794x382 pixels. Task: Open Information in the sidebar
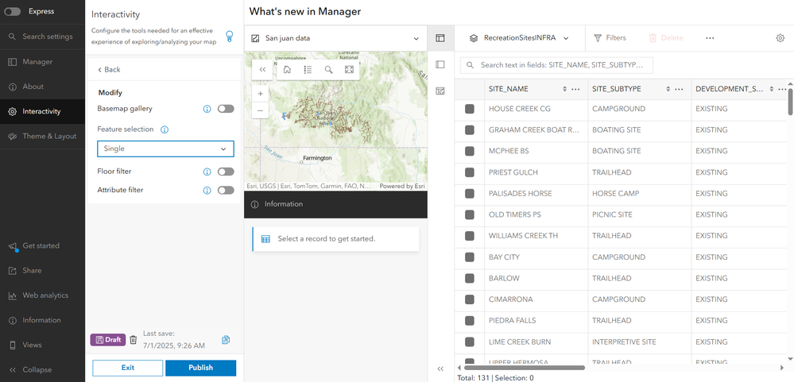pyautogui.click(x=43, y=320)
